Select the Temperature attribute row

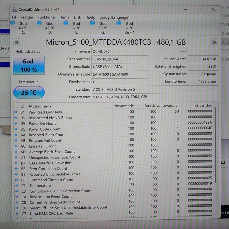[113, 185]
